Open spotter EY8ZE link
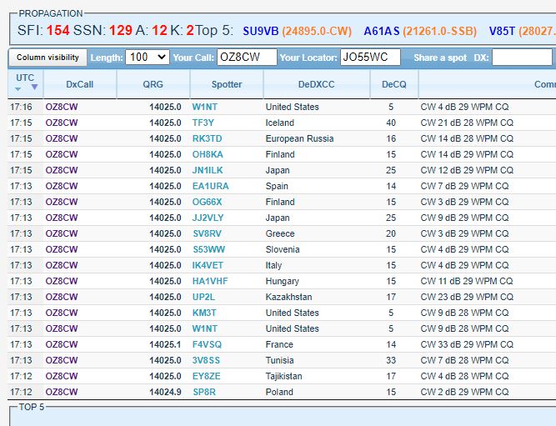 pyautogui.click(x=207, y=376)
